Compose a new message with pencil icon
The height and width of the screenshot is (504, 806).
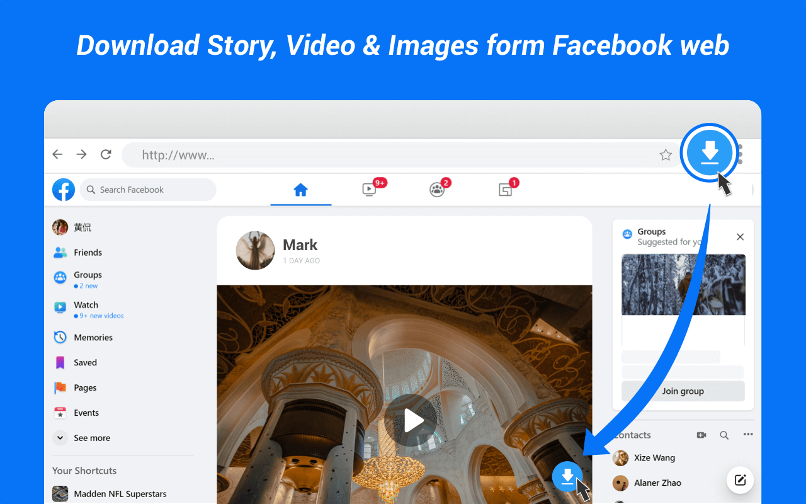(x=741, y=480)
